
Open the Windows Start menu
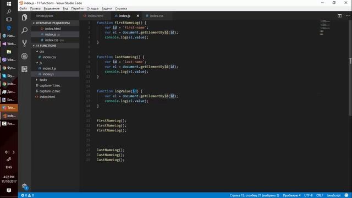9,4
